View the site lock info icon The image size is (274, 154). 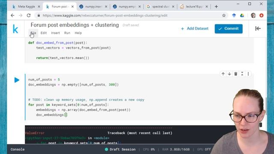point(39,15)
